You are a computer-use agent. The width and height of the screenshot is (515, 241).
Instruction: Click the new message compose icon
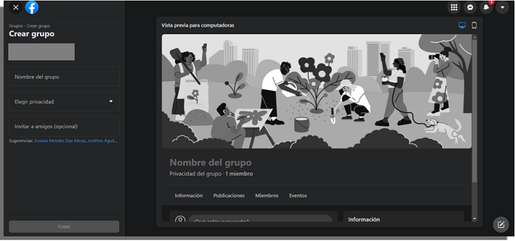click(501, 224)
